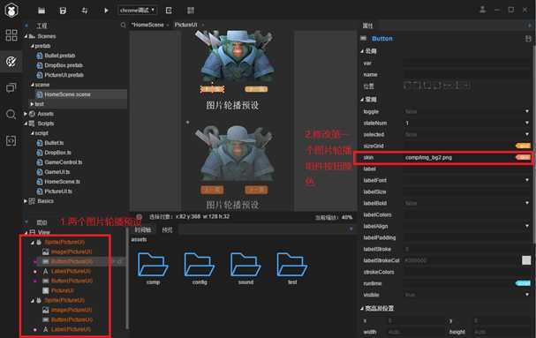The width and height of the screenshot is (536, 338).
Task: Click the save icon in toolbar
Action: [x=63, y=11]
